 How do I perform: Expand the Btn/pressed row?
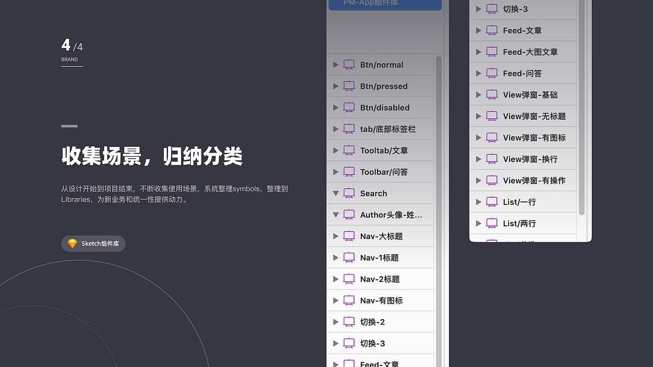(336, 86)
